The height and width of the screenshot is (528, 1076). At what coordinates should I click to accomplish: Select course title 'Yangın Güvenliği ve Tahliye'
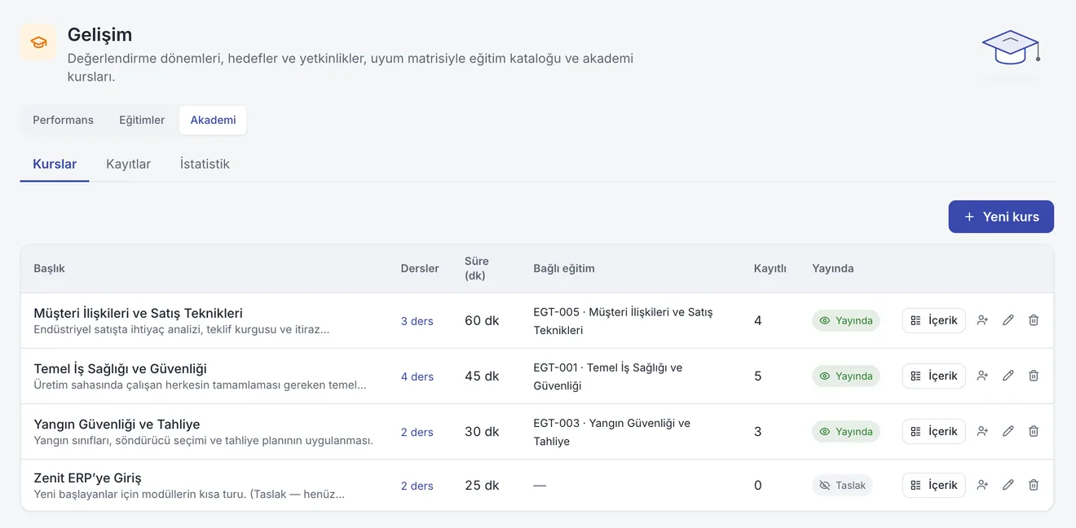[117, 424]
